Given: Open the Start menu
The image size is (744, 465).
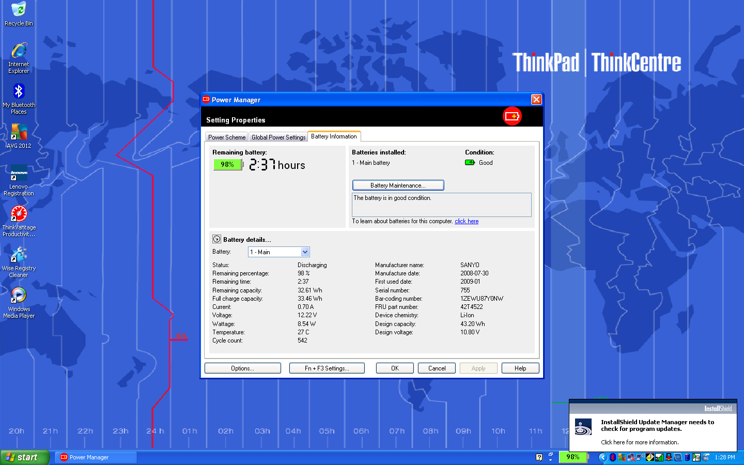Looking at the screenshot, I should tap(24, 457).
